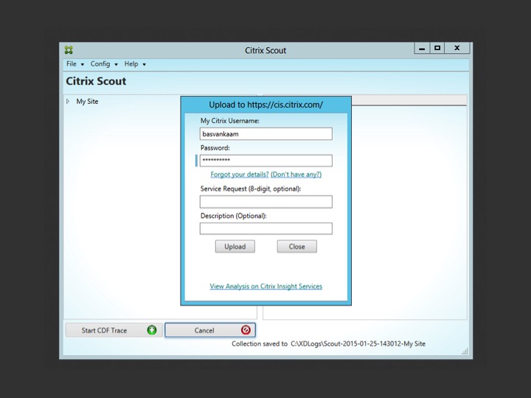Minimize the Citrix Scout window
Viewport: 531px width, 398px height.
[x=422, y=48]
